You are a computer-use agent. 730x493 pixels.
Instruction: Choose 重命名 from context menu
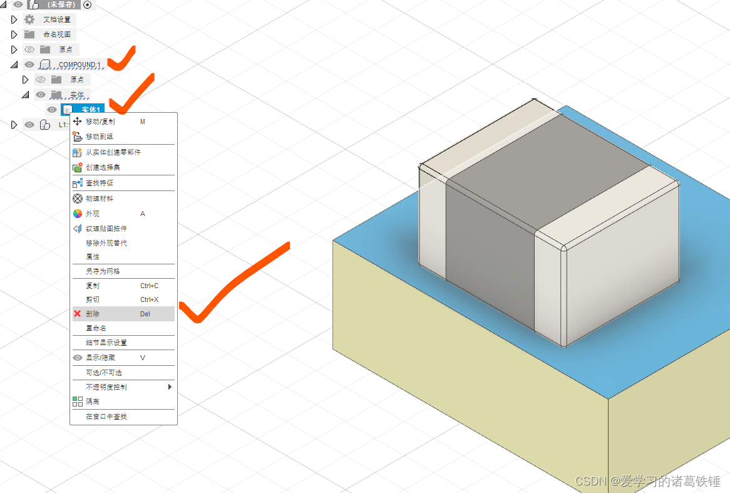[x=96, y=328]
